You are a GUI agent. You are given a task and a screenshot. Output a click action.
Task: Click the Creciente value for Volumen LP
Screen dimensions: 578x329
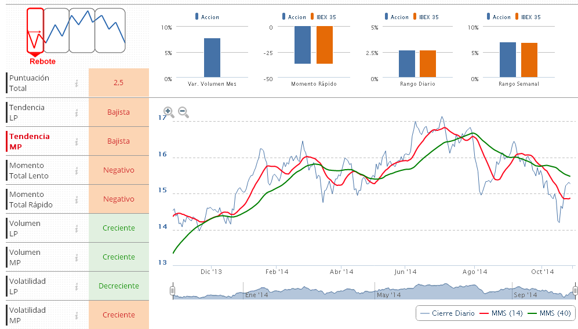(x=119, y=228)
